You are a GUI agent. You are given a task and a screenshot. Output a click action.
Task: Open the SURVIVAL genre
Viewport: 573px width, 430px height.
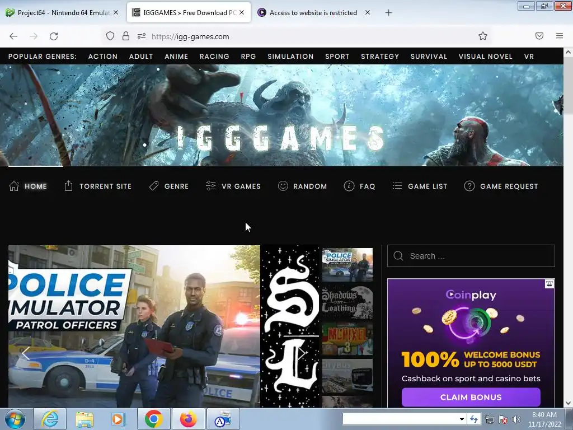click(429, 57)
